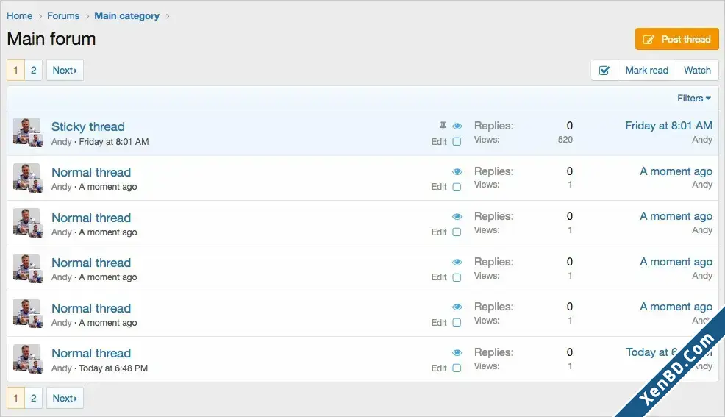Open the Filters dropdown
Screen dimensions: 725x417
click(694, 98)
